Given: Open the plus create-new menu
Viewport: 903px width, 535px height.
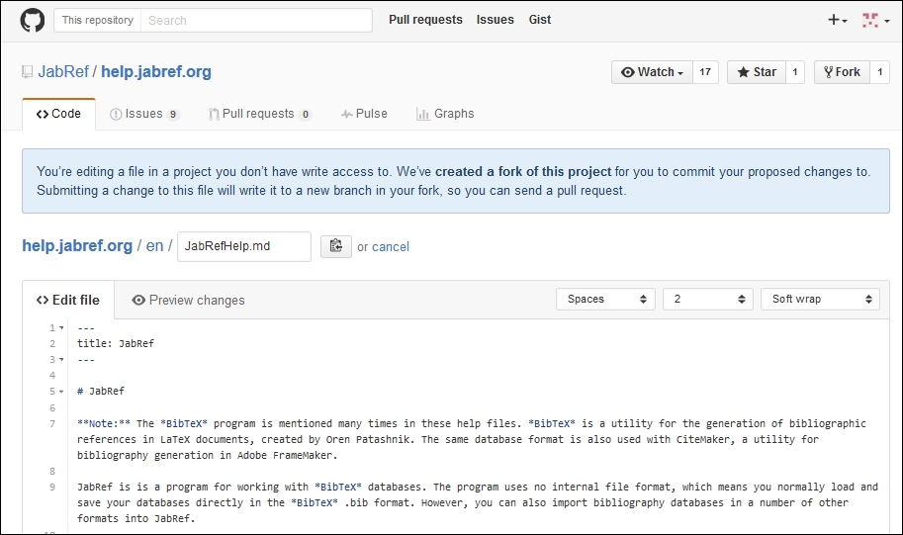Looking at the screenshot, I should point(838,20).
